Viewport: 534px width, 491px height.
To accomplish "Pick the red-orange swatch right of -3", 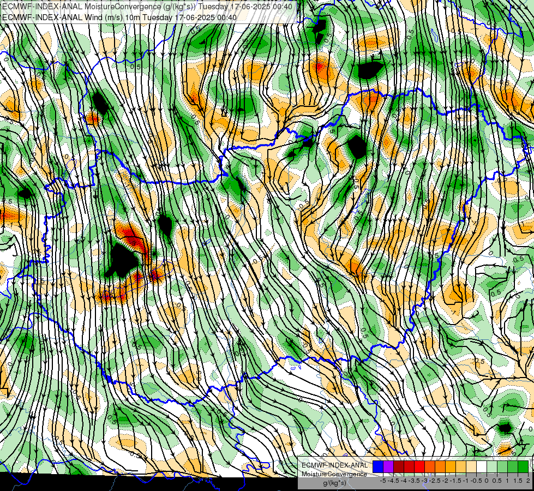I will coord(430,467).
